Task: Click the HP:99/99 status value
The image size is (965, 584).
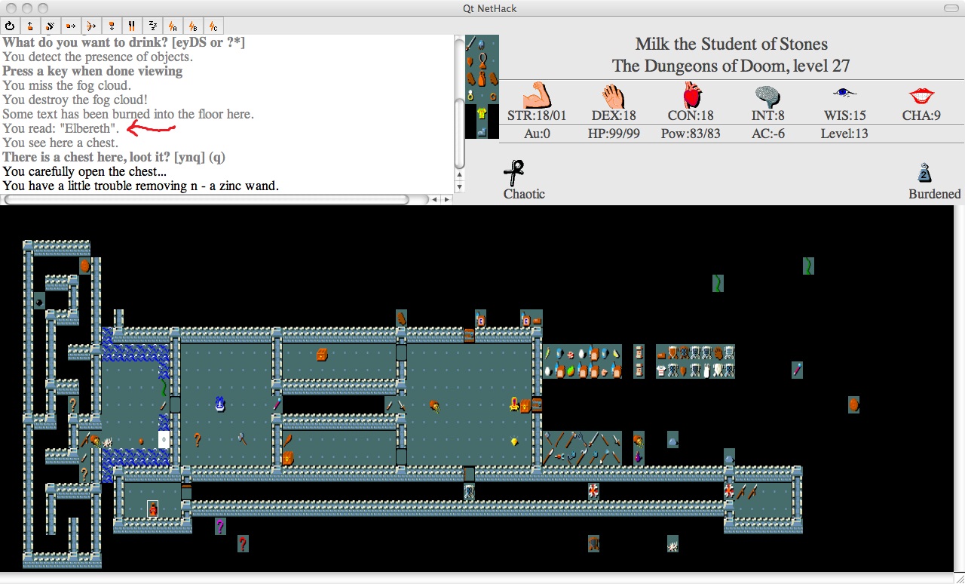Action: (615, 134)
